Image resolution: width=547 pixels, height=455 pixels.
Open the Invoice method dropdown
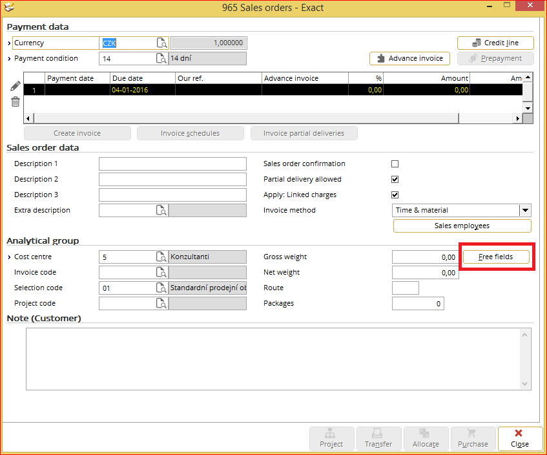click(x=525, y=210)
